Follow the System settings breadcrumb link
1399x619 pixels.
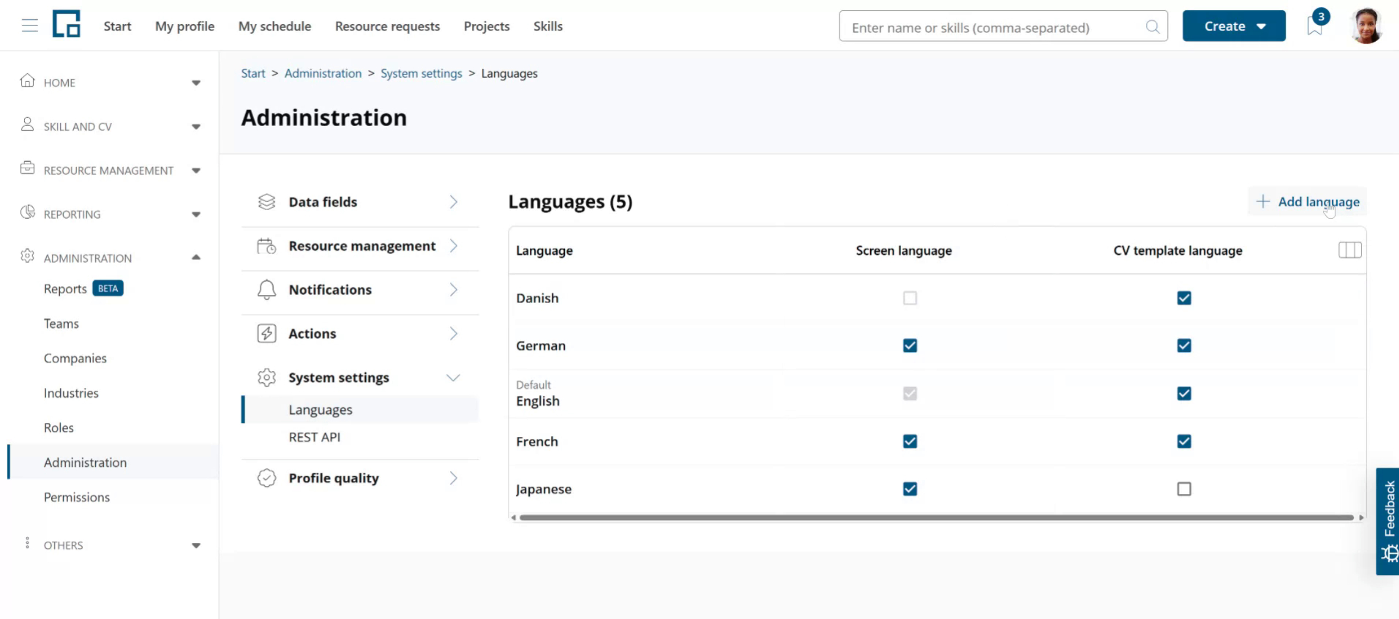[x=421, y=73]
